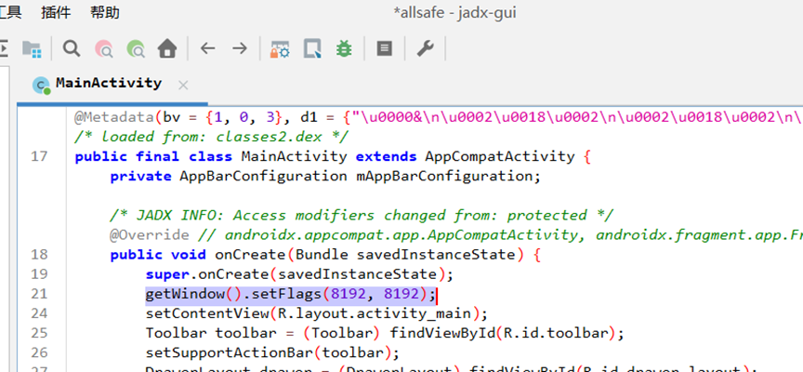Image resolution: width=803 pixels, height=372 pixels.
Task: Navigate forward with right arrow
Action: pos(239,48)
